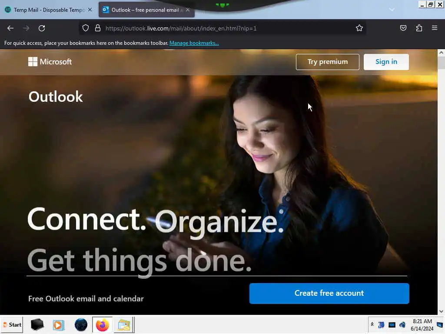
Task: Click the volume speaker tray icon
Action: point(402,325)
